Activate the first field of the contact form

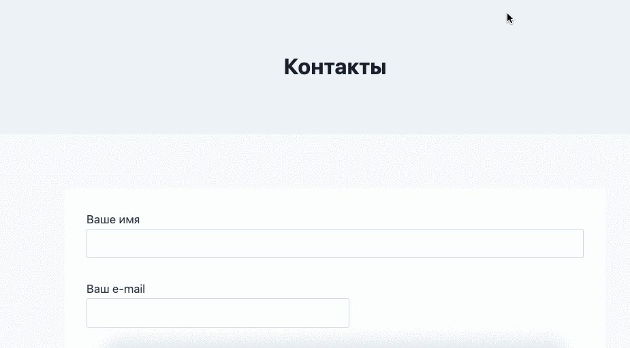point(334,244)
